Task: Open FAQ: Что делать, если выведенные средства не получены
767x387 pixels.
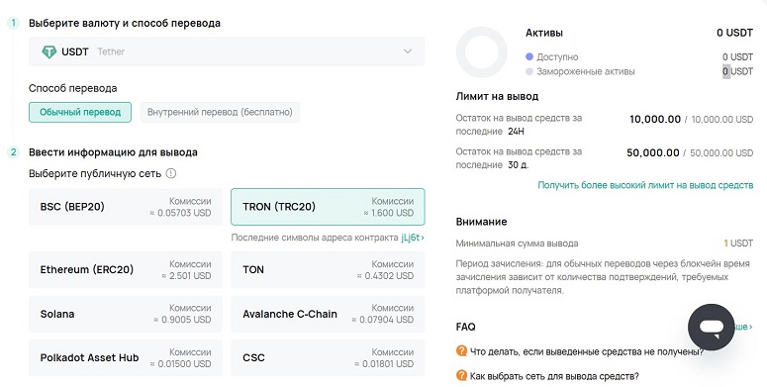Action: click(x=587, y=351)
